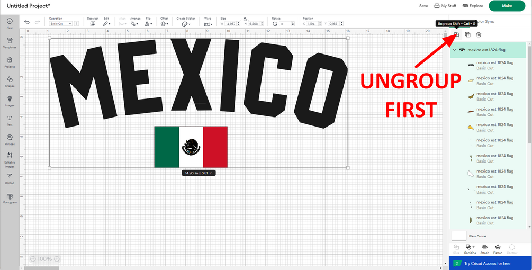Click the Untitled Project* title
The height and width of the screenshot is (270, 532).
29,6
